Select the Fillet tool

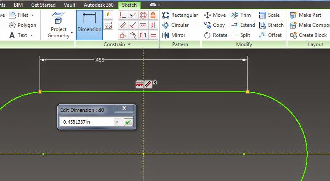coord(19,15)
